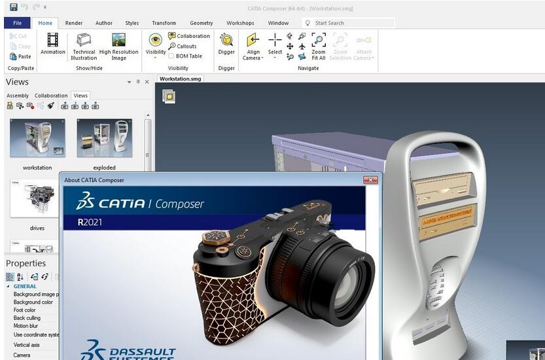Select the airplane fly-through icon

tap(302, 46)
